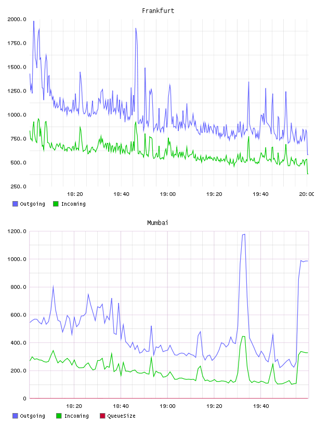This screenshot has height=424, width=316.
Task: Click the 19:20 time label in Frankfurt chart
Action: (x=214, y=194)
